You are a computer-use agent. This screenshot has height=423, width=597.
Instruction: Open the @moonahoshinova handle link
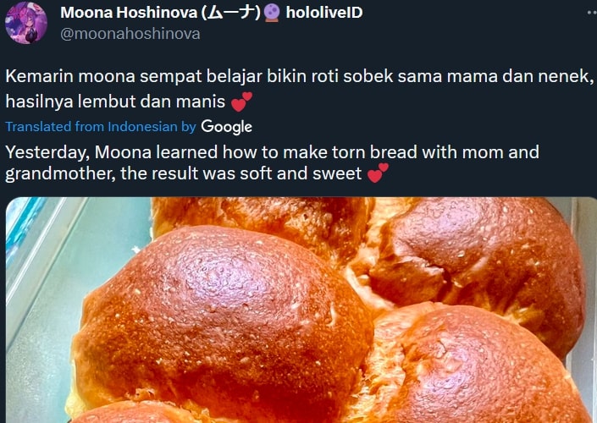coord(130,34)
